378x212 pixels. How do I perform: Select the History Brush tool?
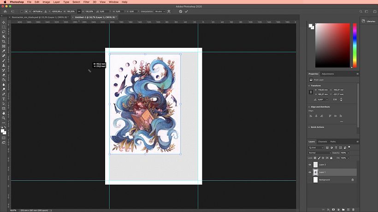pyautogui.click(x=4, y=70)
